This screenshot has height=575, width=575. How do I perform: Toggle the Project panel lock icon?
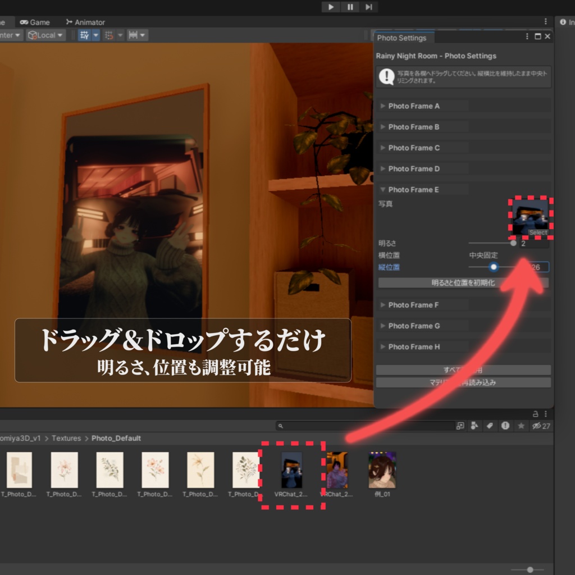pyautogui.click(x=535, y=414)
